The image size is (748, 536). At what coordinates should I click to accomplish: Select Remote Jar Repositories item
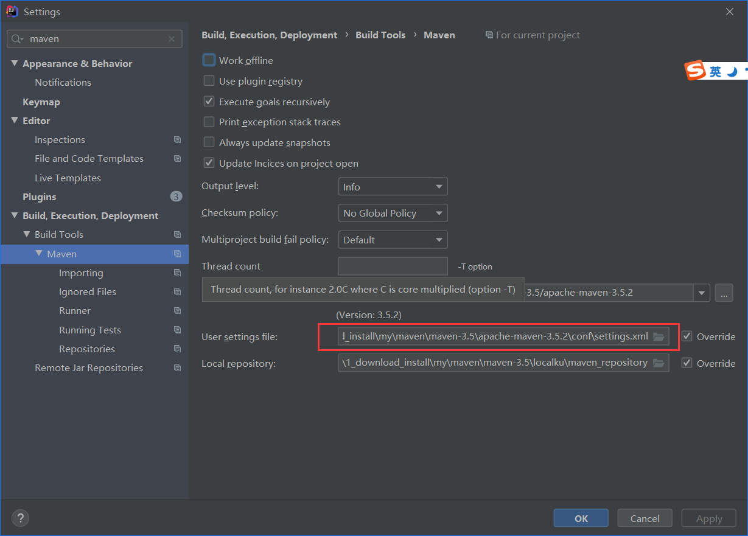pyautogui.click(x=89, y=368)
